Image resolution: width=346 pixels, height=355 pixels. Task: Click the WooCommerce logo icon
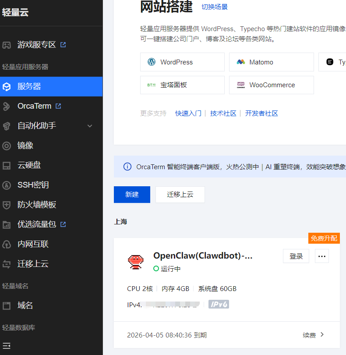click(241, 85)
